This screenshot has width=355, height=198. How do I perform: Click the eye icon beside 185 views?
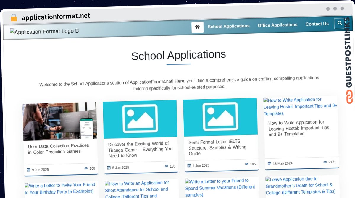tap(167, 166)
